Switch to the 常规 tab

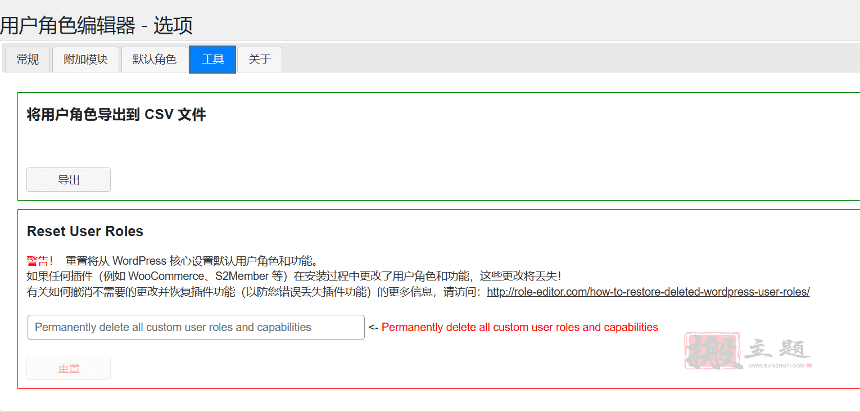point(27,59)
